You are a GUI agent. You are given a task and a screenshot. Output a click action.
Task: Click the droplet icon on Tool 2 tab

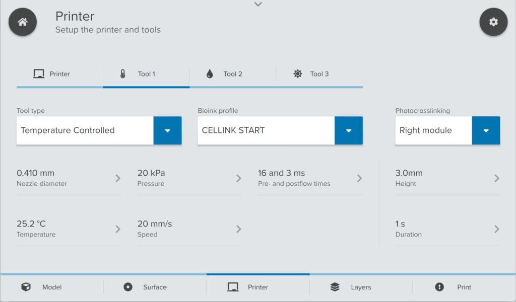tap(210, 73)
